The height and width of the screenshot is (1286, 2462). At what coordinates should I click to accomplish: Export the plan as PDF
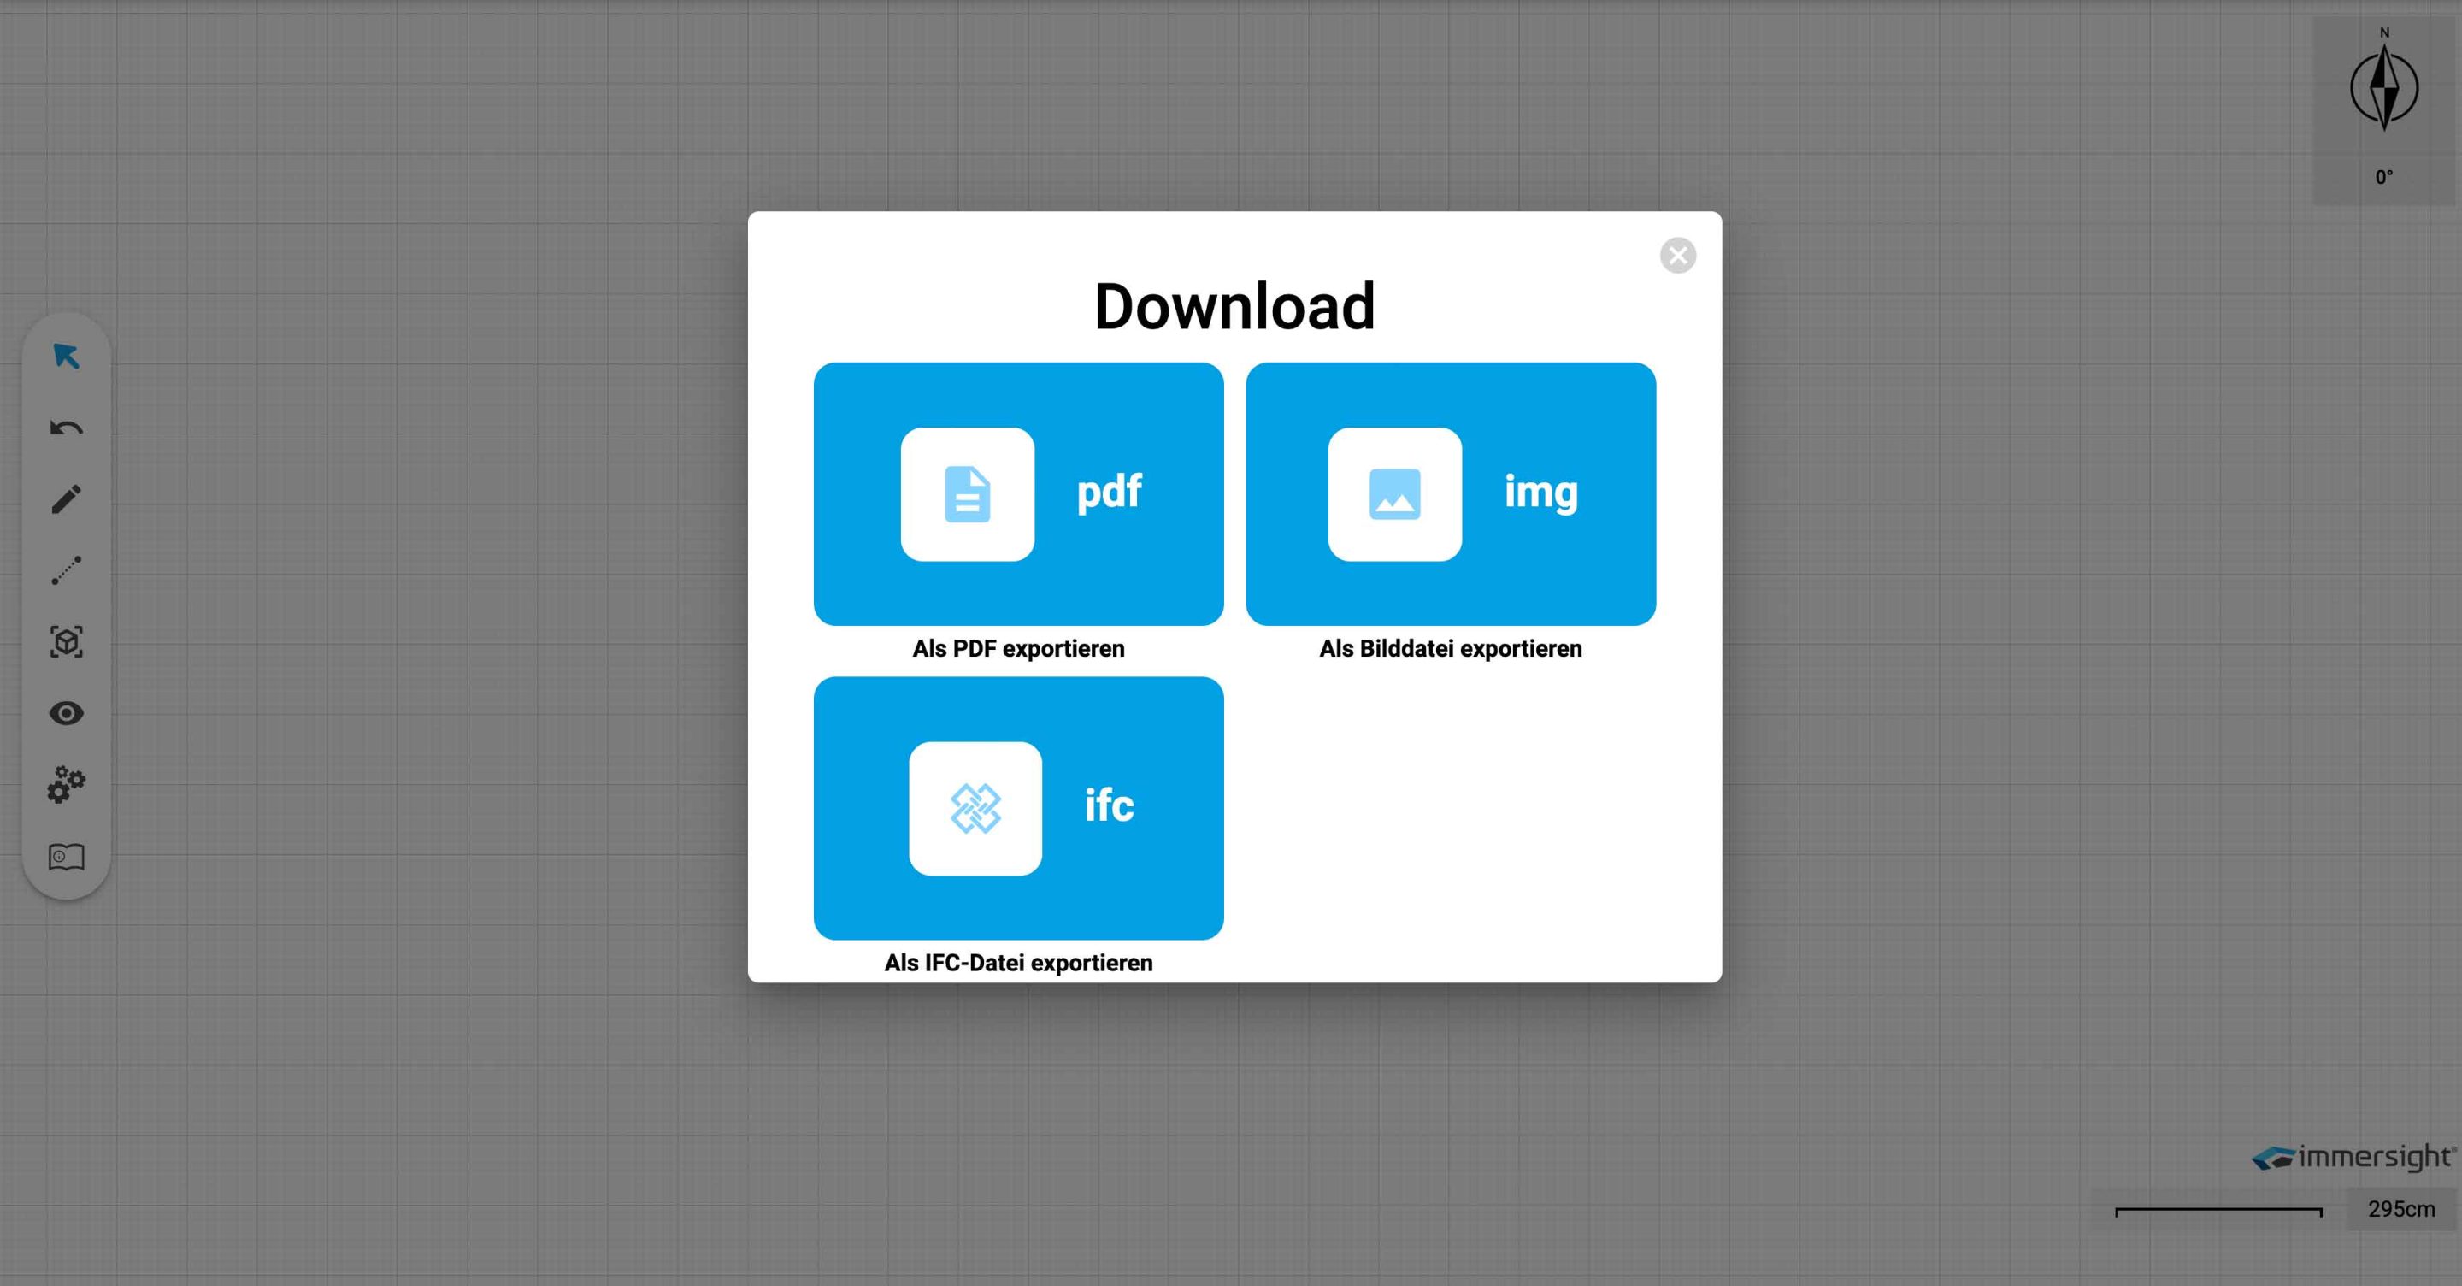[1018, 493]
